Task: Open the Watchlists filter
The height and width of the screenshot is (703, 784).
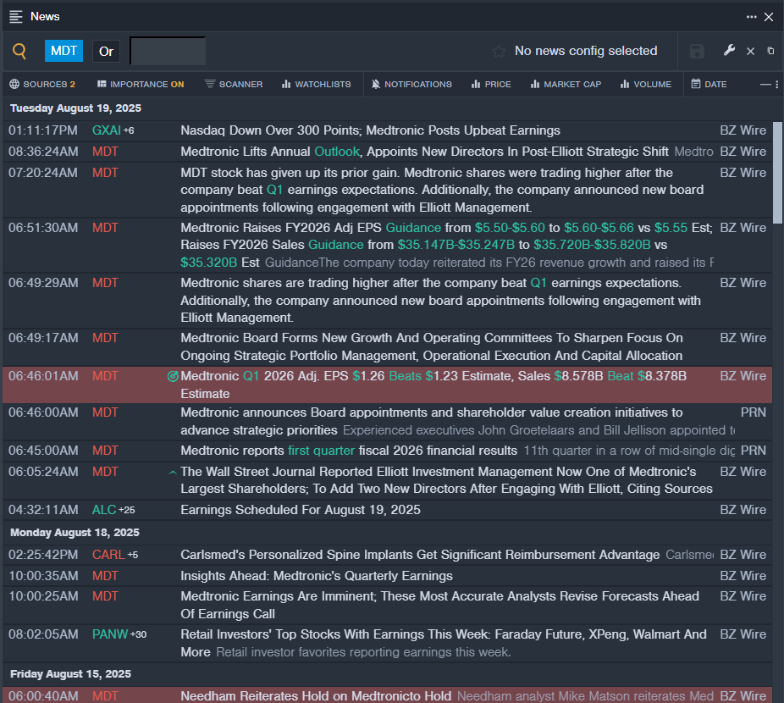Action: point(316,84)
